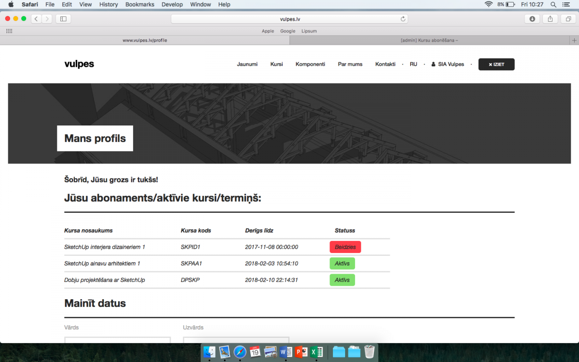This screenshot has height=362, width=579.
Task: Click the back navigation arrow
Action: [x=37, y=19]
